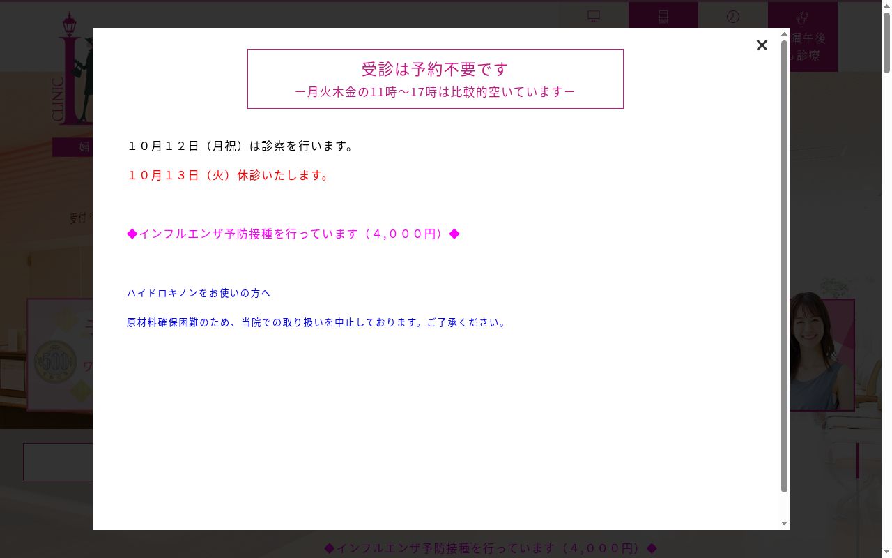Viewport: 892px width, 558px height.
Task: Click the インフルエンザ予防接種 text below the popup
Action: click(491, 548)
